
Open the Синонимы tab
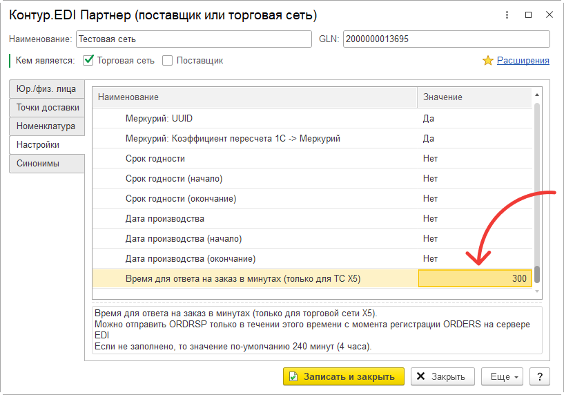(x=47, y=164)
